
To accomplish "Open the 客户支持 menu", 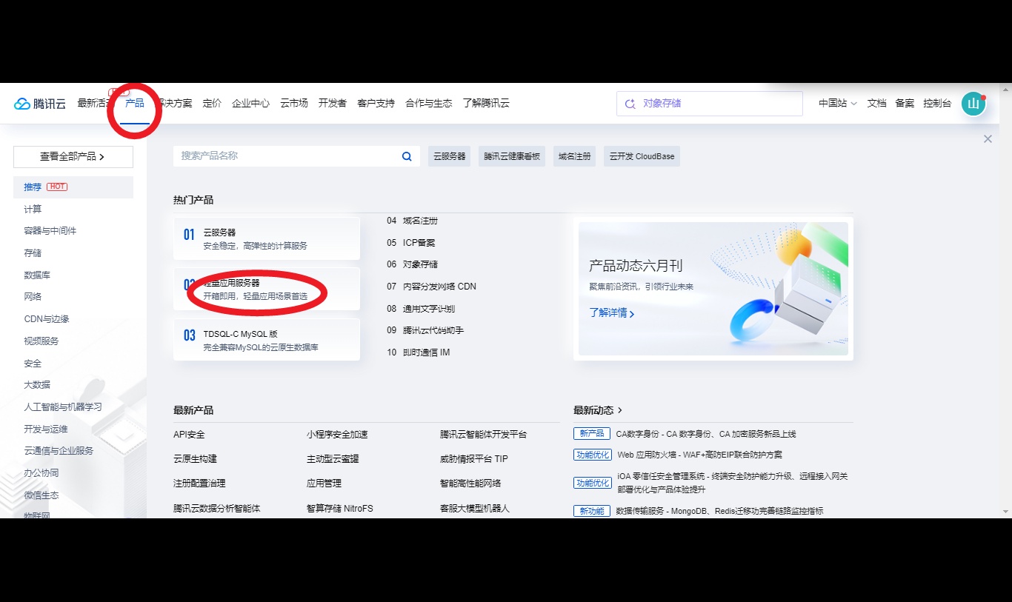I will pyautogui.click(x=376, y=104).
